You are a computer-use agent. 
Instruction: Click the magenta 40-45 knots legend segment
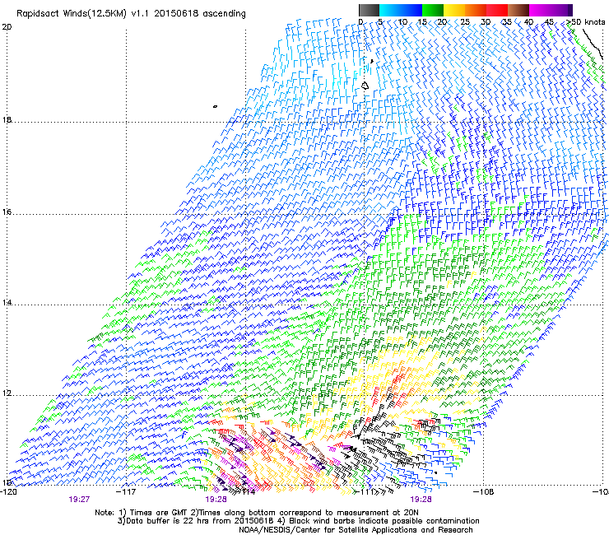[540, 10]
